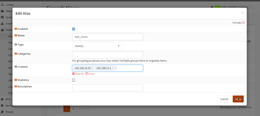Click the VPN globe icon in sidebar
Image resolution: width=260 pixels, height=116 pixels.
2,99
